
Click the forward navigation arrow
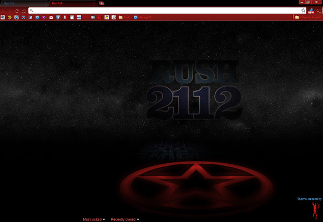tap(10, 11)
